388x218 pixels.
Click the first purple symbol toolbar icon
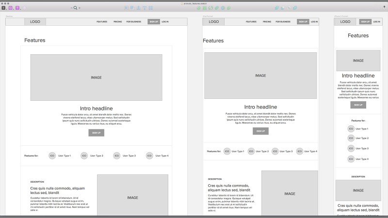10,8
